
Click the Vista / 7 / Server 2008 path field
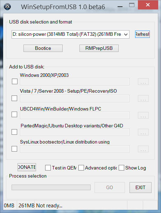75,98
